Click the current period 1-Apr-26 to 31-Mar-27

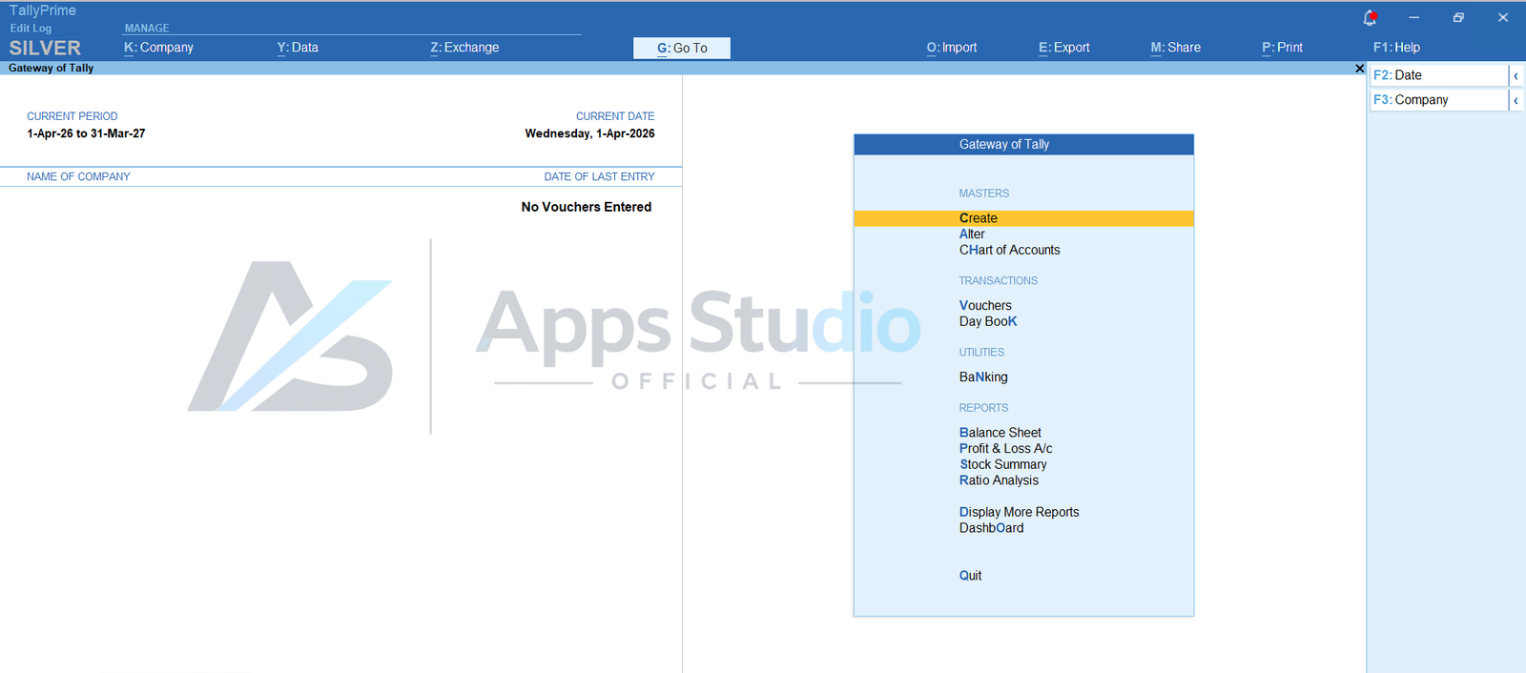(x=86, y=133)
